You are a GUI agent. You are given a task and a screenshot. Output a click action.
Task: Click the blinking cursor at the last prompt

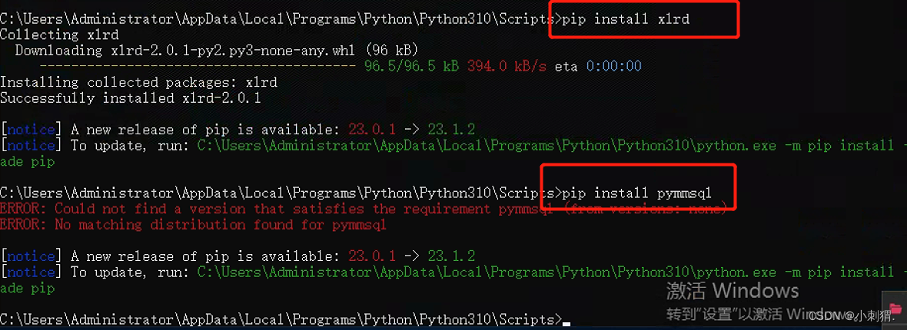click(x=566, y=324)
